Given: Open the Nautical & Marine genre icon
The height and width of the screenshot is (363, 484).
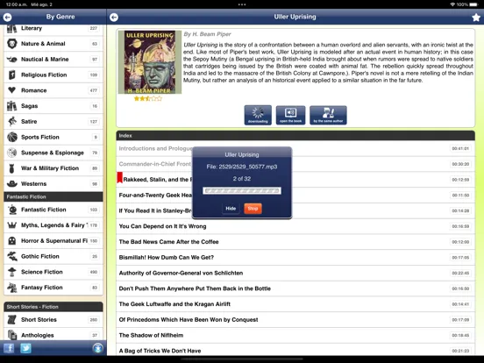Looking at the screenshot, I should (x=12, y=60).
